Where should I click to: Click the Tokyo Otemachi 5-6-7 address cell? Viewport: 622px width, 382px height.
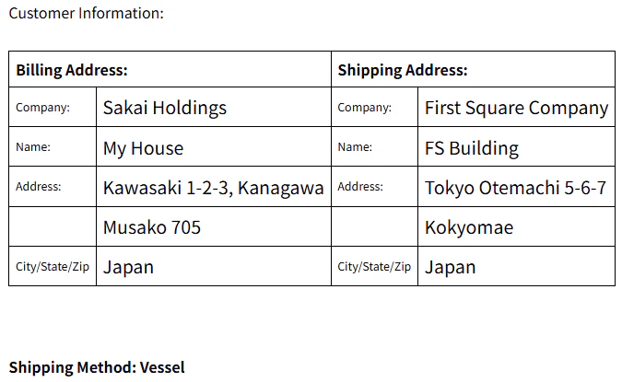tap(516, 187)
